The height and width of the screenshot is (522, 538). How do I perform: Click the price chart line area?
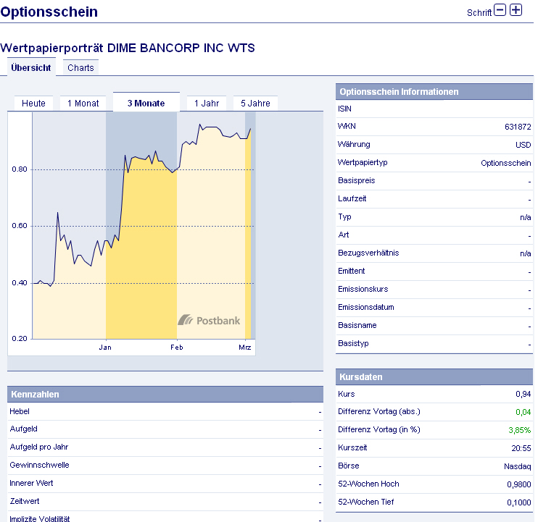click(144, 225)
